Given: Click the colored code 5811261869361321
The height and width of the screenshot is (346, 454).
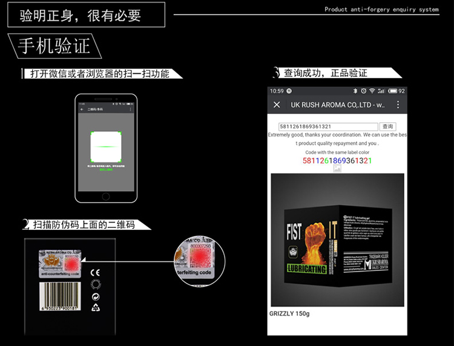Looking at the screenshot, I should 337,160.
